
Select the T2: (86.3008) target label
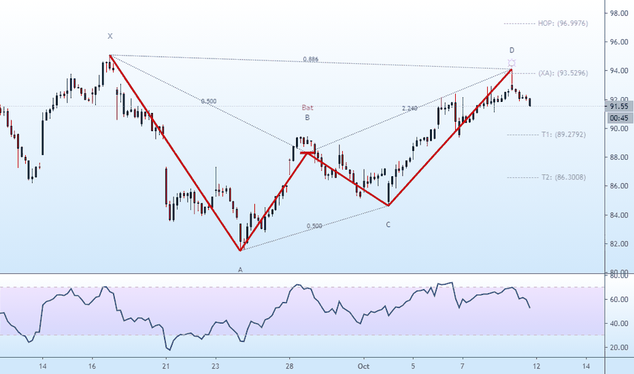(563, 177)
